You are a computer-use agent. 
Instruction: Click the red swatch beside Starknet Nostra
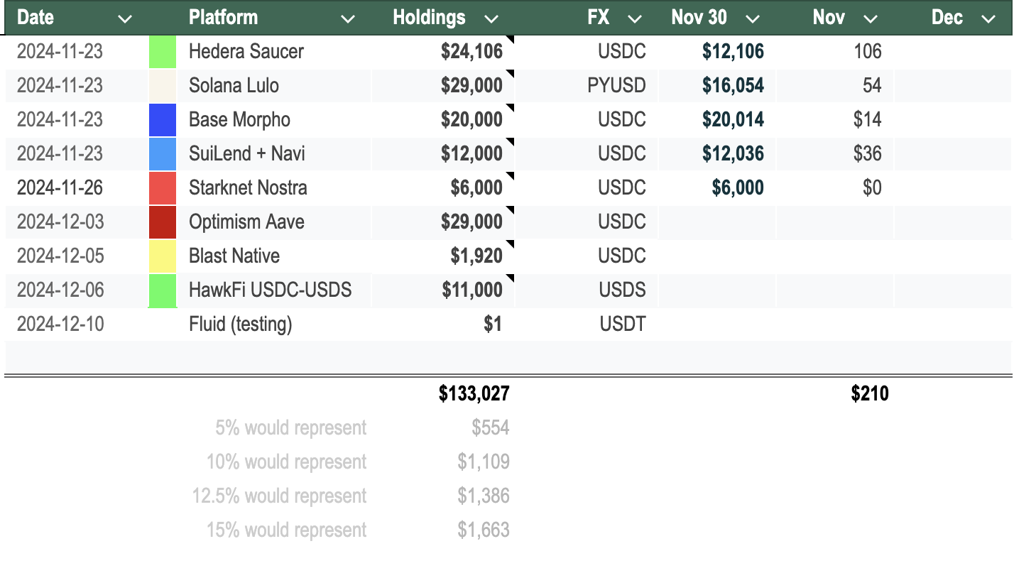163,187
